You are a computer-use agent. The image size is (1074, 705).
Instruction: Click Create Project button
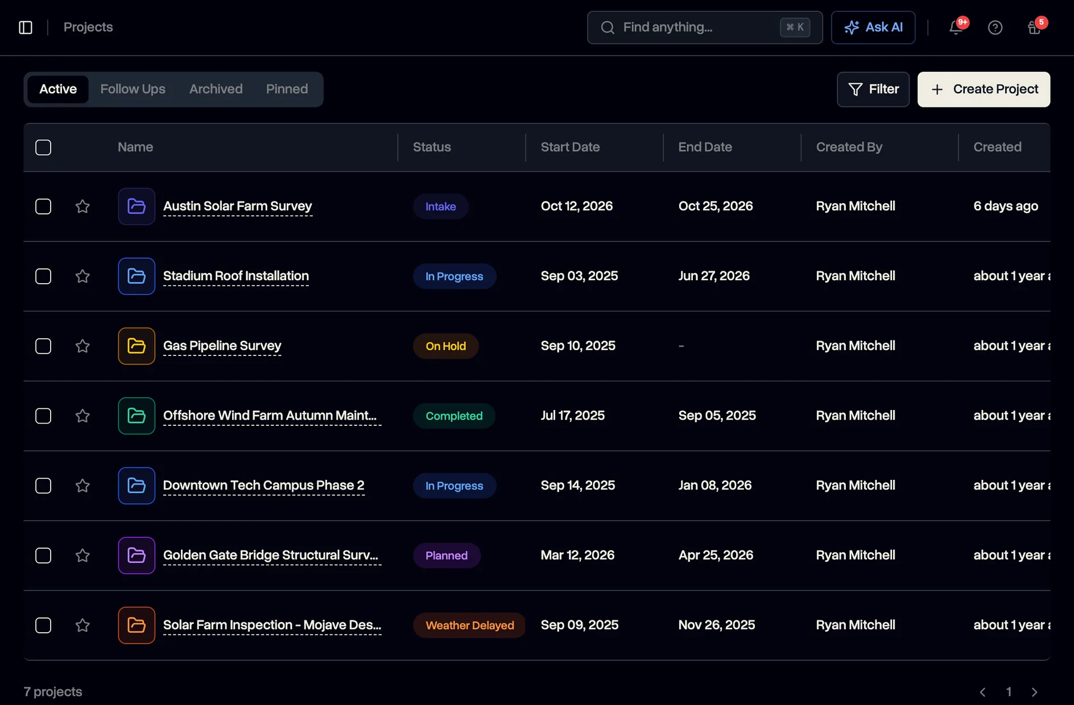click(984, 89)
